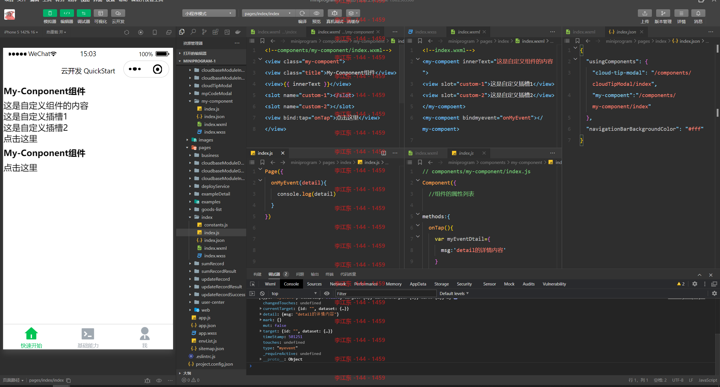The image size is (720, 387).
Task: Collapse the MINIPROGRAM-1 root folder
Action: 211,61
